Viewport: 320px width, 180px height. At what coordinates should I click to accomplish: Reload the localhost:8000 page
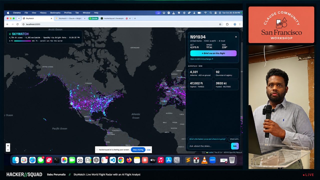pyautogui.click(x=17, y=24)
